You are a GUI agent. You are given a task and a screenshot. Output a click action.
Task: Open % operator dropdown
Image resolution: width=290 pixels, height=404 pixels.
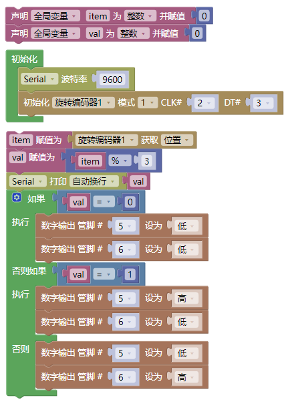point(120,161)
